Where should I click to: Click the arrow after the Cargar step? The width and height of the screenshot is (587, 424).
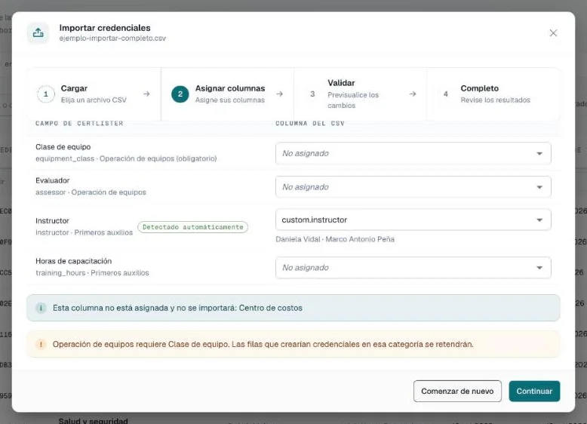pyautogui.click(x=146, y=94)
